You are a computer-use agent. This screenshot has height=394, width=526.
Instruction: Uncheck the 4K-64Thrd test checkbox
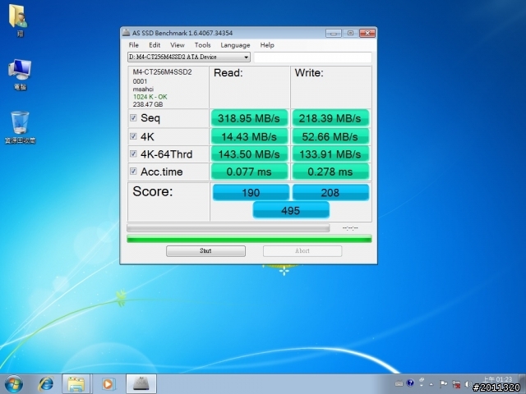tap(133, 153)
